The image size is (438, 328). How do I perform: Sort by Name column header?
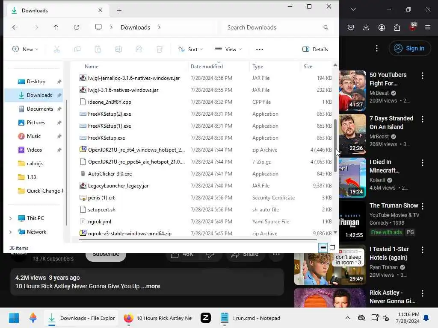pos(92,67)
